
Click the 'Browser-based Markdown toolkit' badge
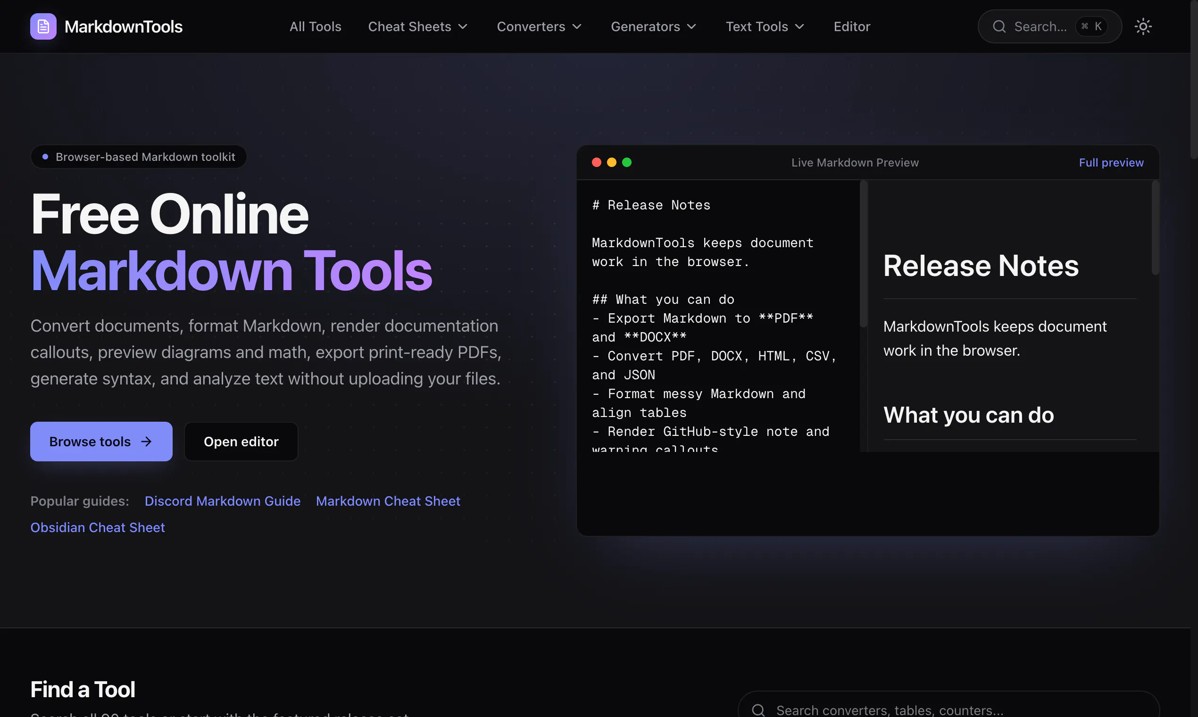coord(139,157)
